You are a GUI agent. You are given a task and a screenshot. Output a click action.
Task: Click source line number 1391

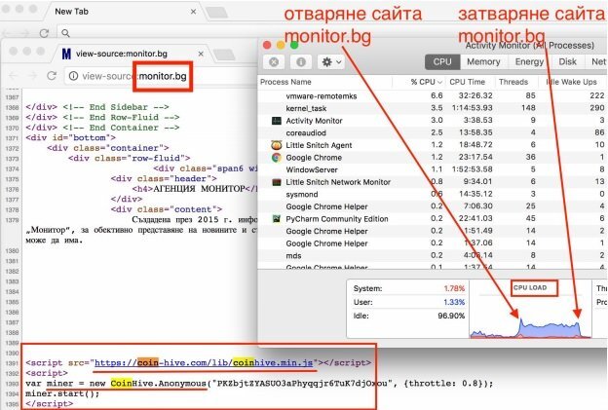pyautogui.click(x=13, y=363)
